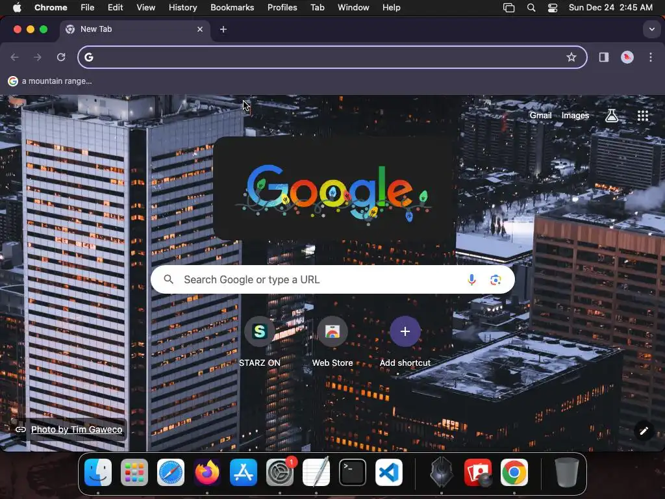This screenshot has width=665, height=499.
Task: Search by image with Google Lens
Action: [496, 279]
